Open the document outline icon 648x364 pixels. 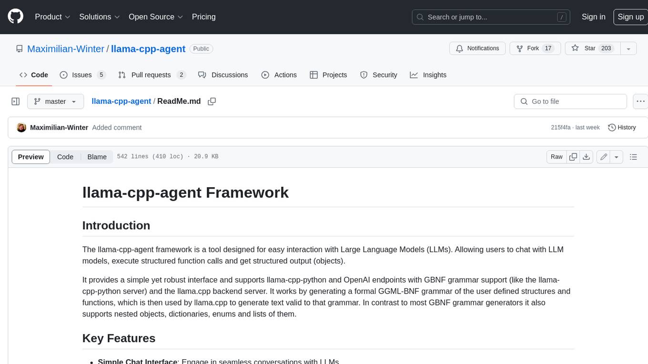click(x=633, y=157)
